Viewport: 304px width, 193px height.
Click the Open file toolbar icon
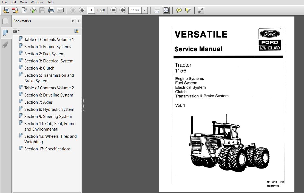click(6, 10)
